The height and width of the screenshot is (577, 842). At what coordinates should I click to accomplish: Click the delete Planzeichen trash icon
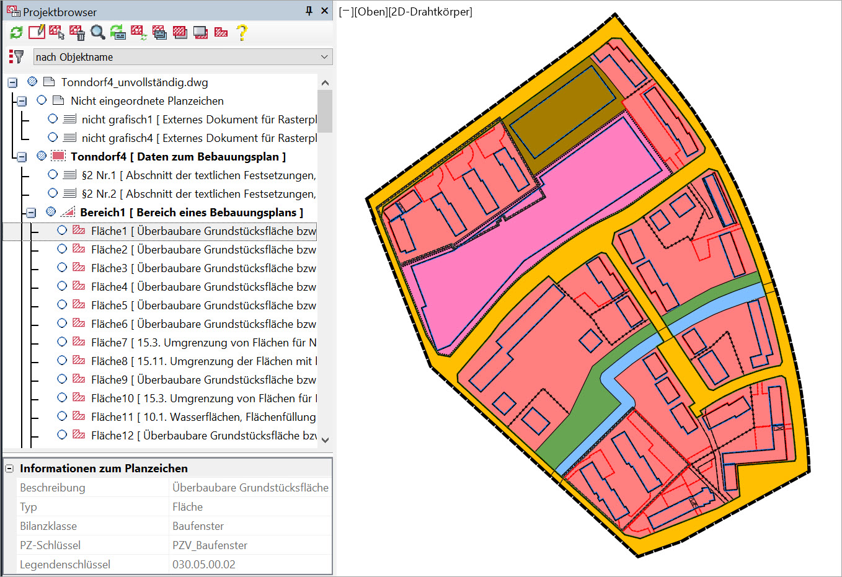point(78,32)
